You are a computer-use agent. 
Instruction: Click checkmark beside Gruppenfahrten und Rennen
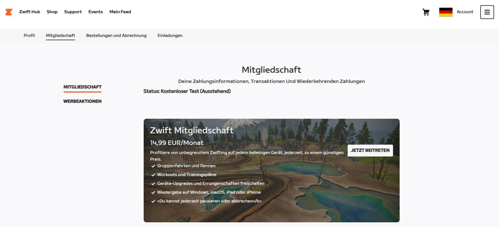[x=153, y=166]
